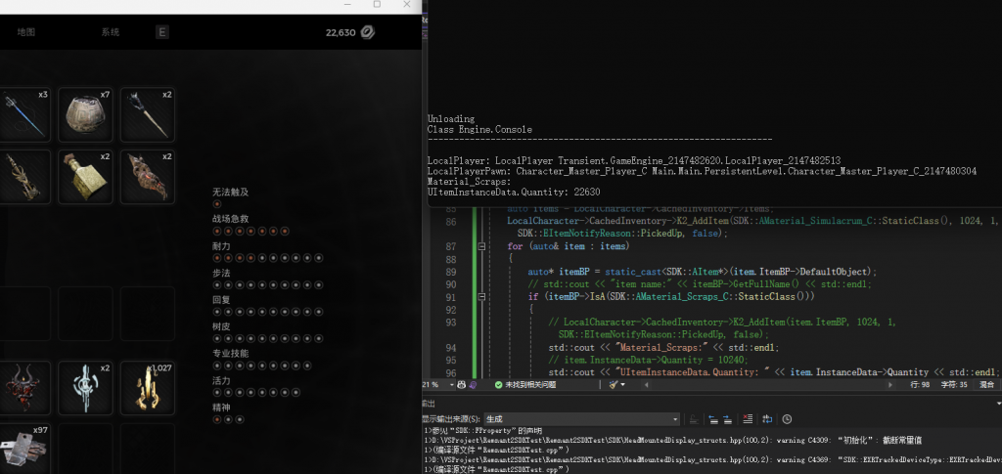Image resolution: width=1002 pixels, height=474 pixels.
Task: Click the warning C4309 output message line
Action: [672, 440]
